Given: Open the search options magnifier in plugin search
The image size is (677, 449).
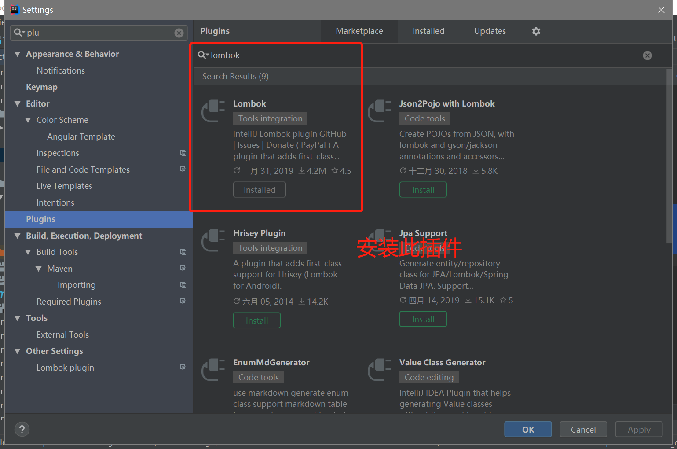Looking at the screenshot, I should click(203, 55).
